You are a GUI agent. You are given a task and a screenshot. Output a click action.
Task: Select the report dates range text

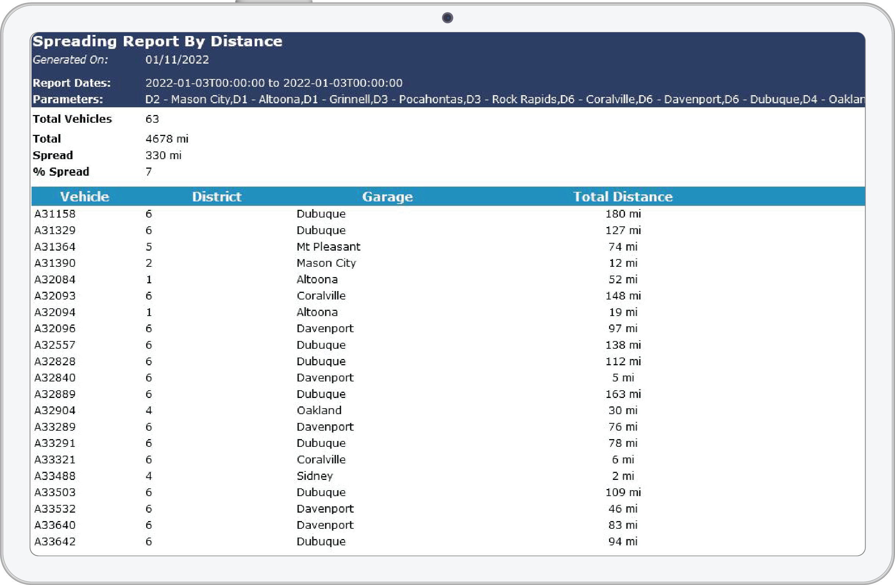pyautogui.click(x=274, y=83)
